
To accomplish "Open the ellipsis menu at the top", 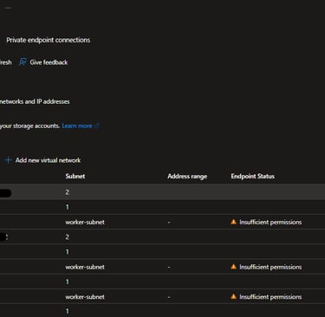I will (x=8, y=8).
